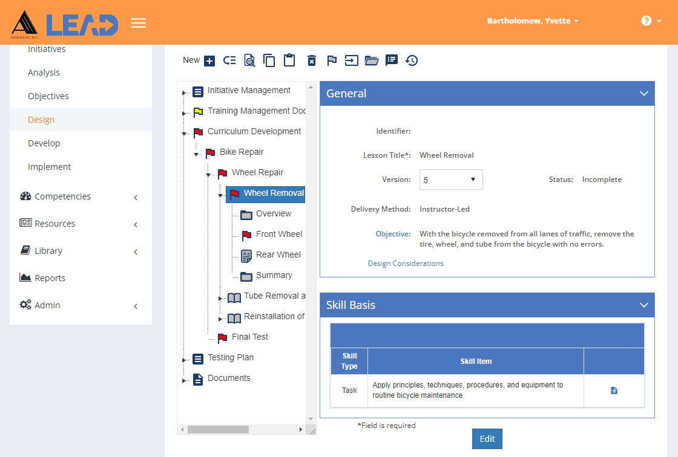
Task: Select Reports in the sidebar
Action: click(50, 278)
